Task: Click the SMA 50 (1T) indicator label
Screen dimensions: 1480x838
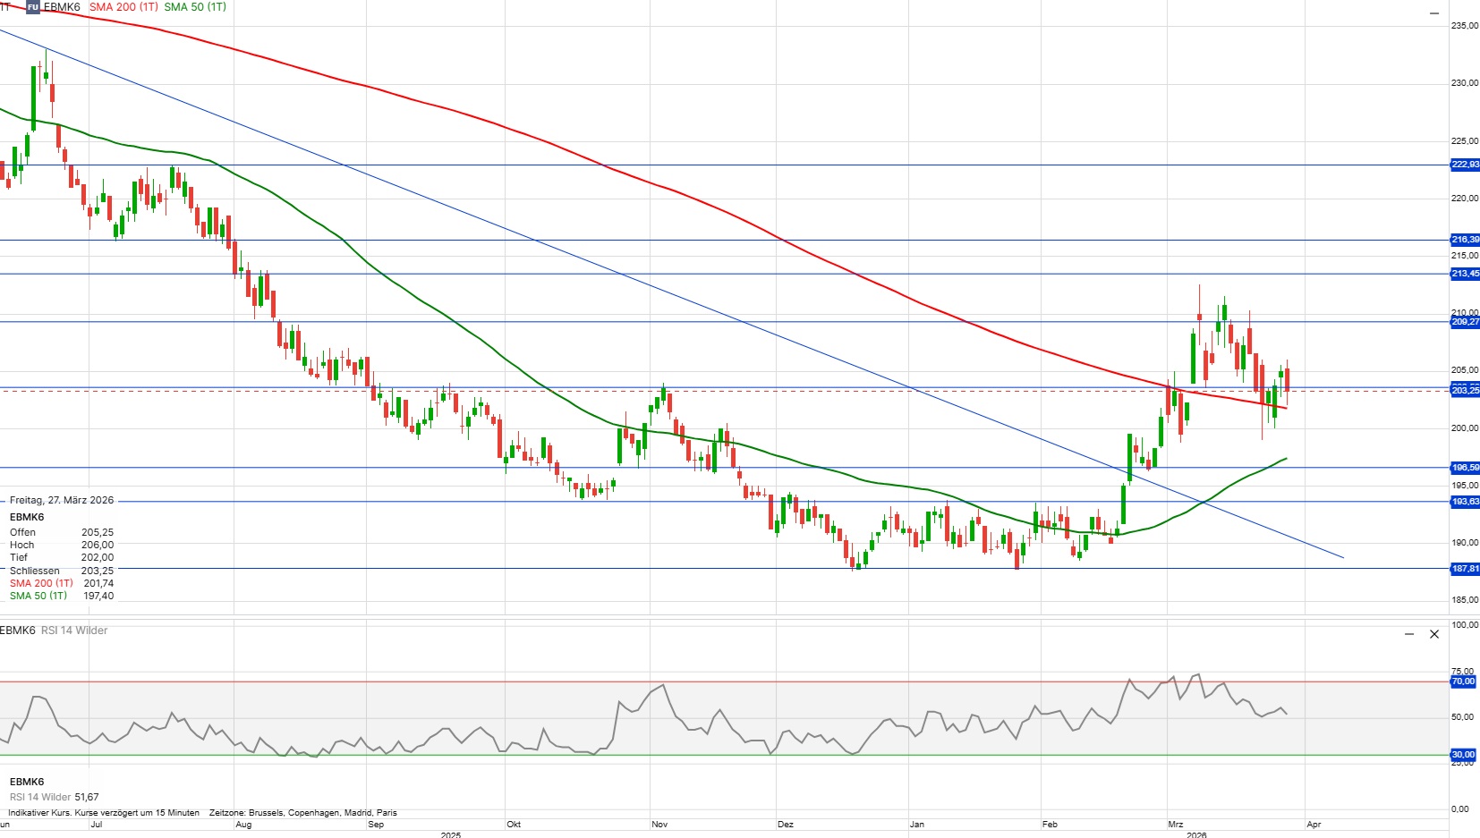Action: (x=195, y=7)
